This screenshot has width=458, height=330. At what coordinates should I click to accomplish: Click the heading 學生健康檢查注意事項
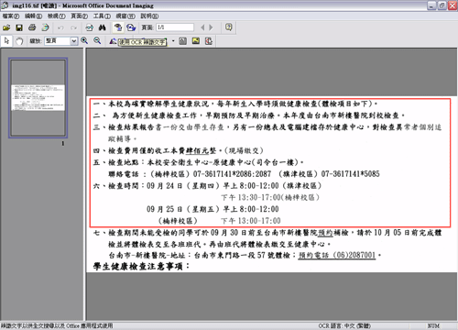click(141, 266)
